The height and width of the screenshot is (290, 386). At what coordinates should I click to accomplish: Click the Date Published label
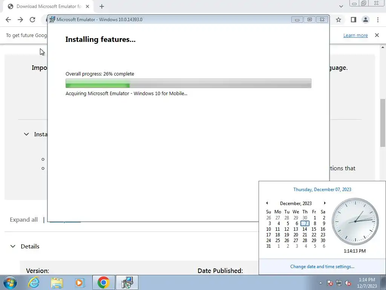pyautogui.click(x=220, y=270)
